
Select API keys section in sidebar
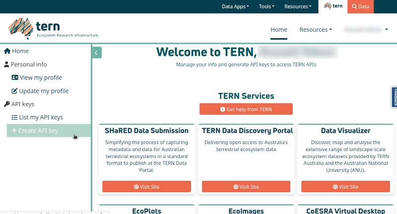coord(19,104)
